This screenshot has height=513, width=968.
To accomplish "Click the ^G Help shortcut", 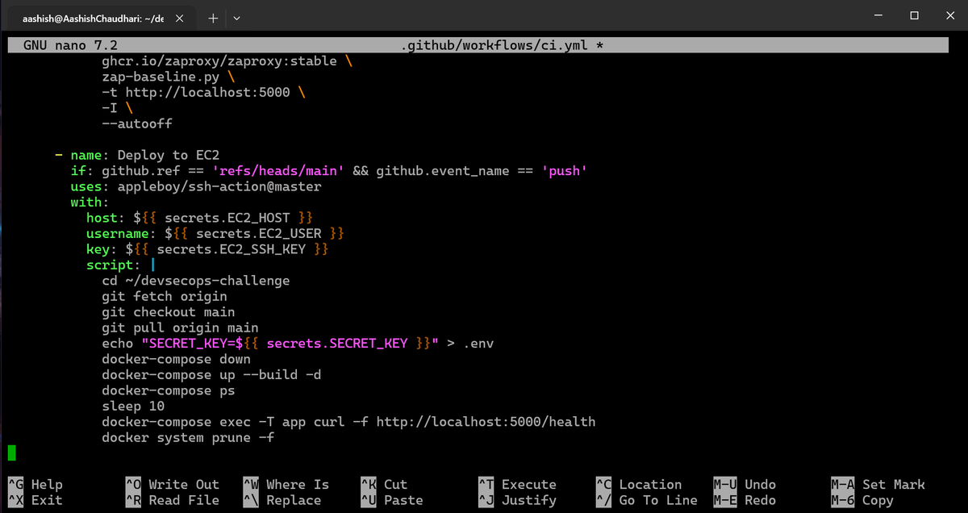I will point(35,485).
